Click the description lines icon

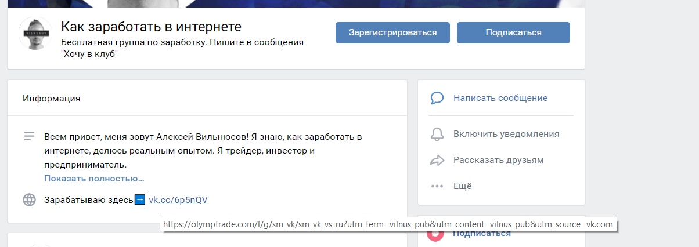tap(29, 137)
